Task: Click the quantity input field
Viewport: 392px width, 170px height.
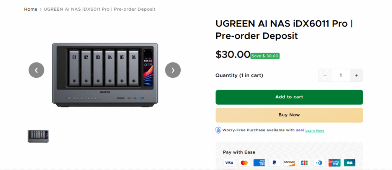Action: pyautogui.click(x=341, y=75)
